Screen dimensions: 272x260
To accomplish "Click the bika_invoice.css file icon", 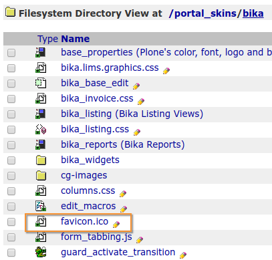I will pyautogui.click(x=41, y=98).
